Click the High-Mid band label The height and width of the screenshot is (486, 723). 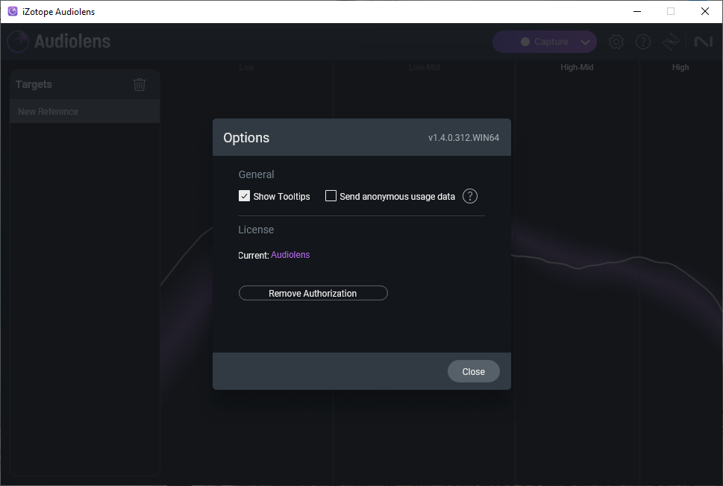click(577, 67)
